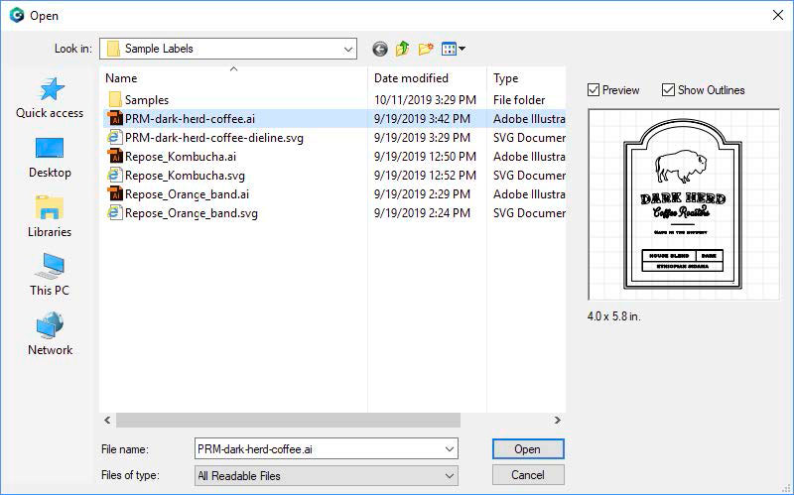The image size is (794, 495).
Task: Select file name Repose_Kombucha.ai
Action: [181, 157]
